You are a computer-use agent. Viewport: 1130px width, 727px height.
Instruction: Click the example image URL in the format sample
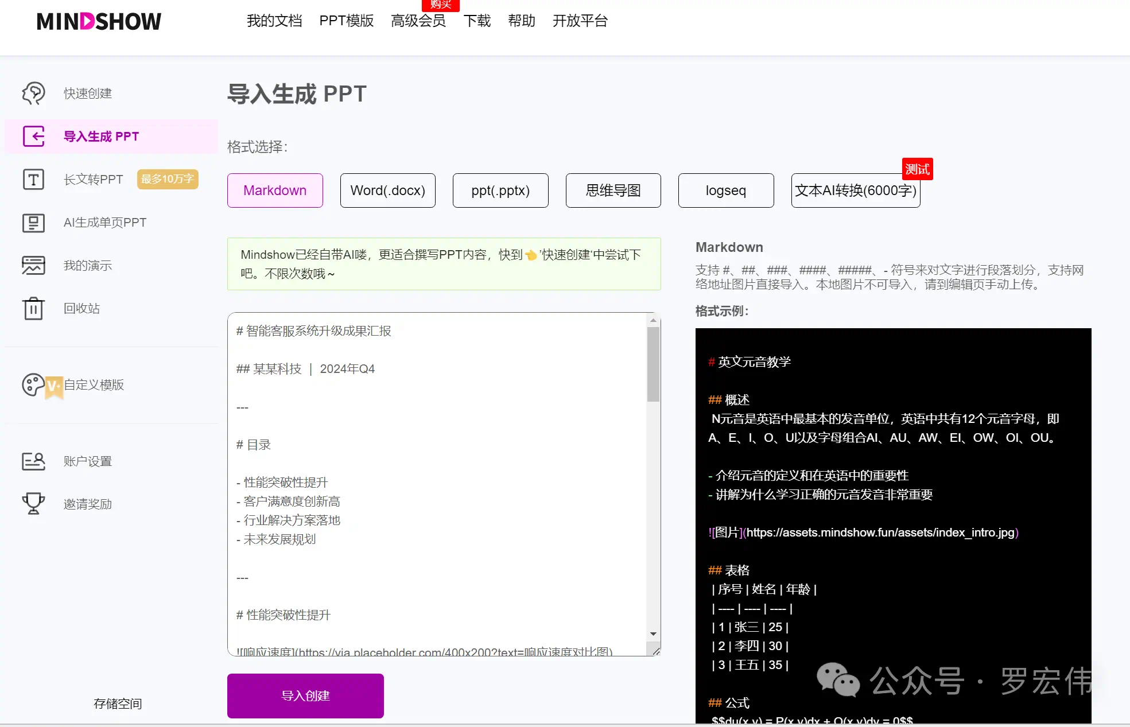tap(880, 532)
